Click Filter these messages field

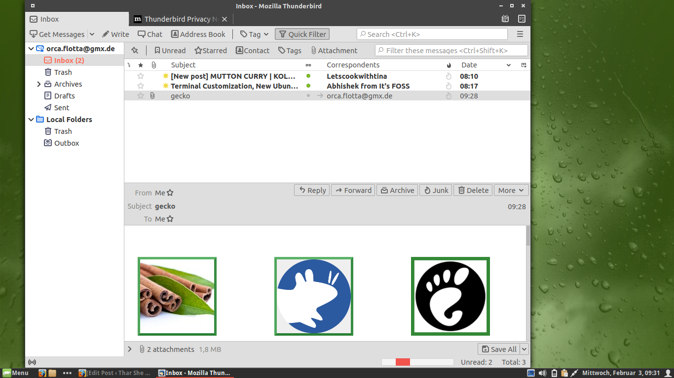tap(451, 50)
